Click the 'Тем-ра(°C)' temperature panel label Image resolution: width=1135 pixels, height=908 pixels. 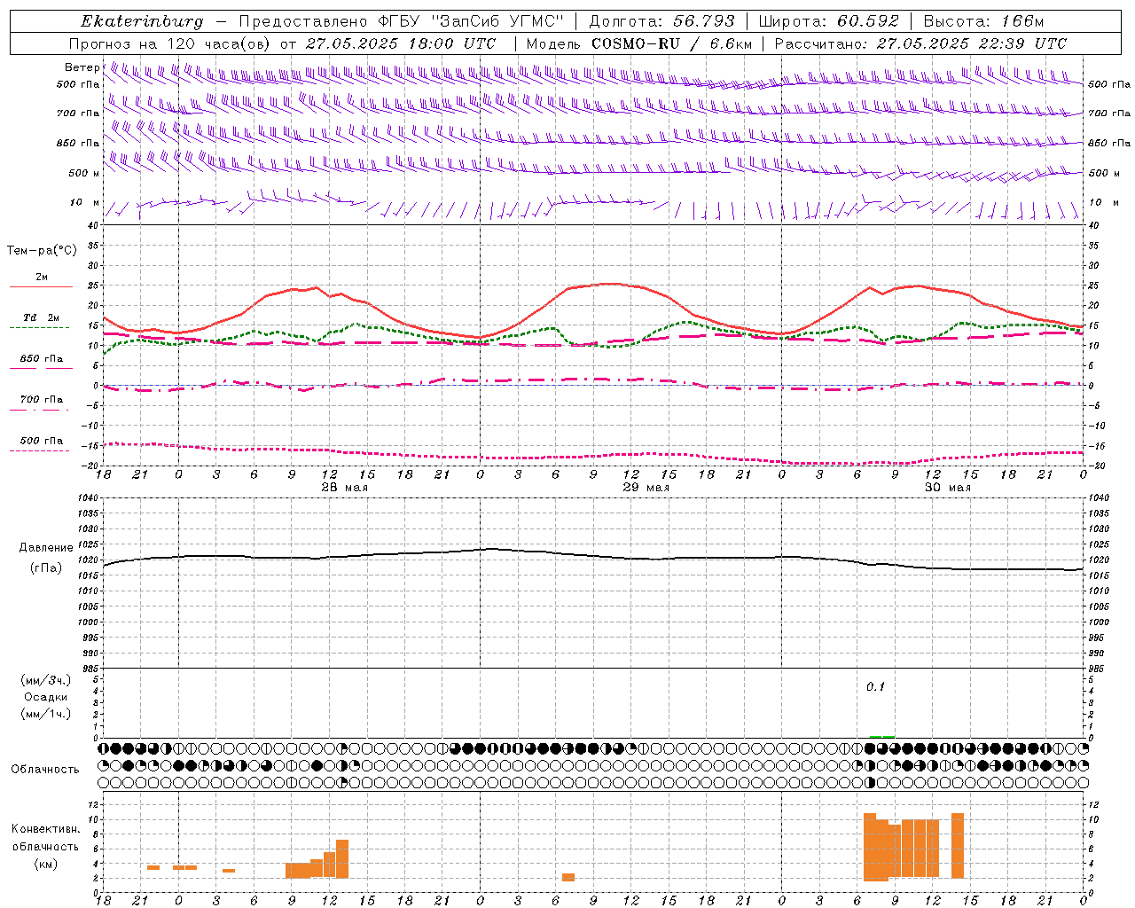coord(42,251)
